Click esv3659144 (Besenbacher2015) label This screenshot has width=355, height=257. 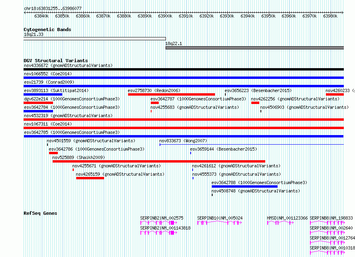pyautogui.click(x=223, y=149)
